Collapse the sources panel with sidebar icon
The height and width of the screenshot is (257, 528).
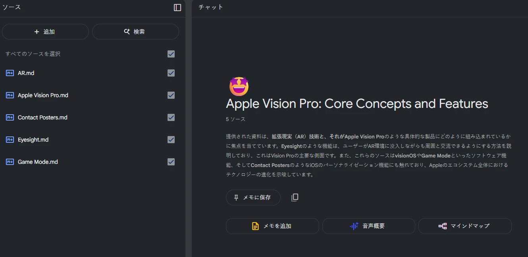tap(177, 8)
